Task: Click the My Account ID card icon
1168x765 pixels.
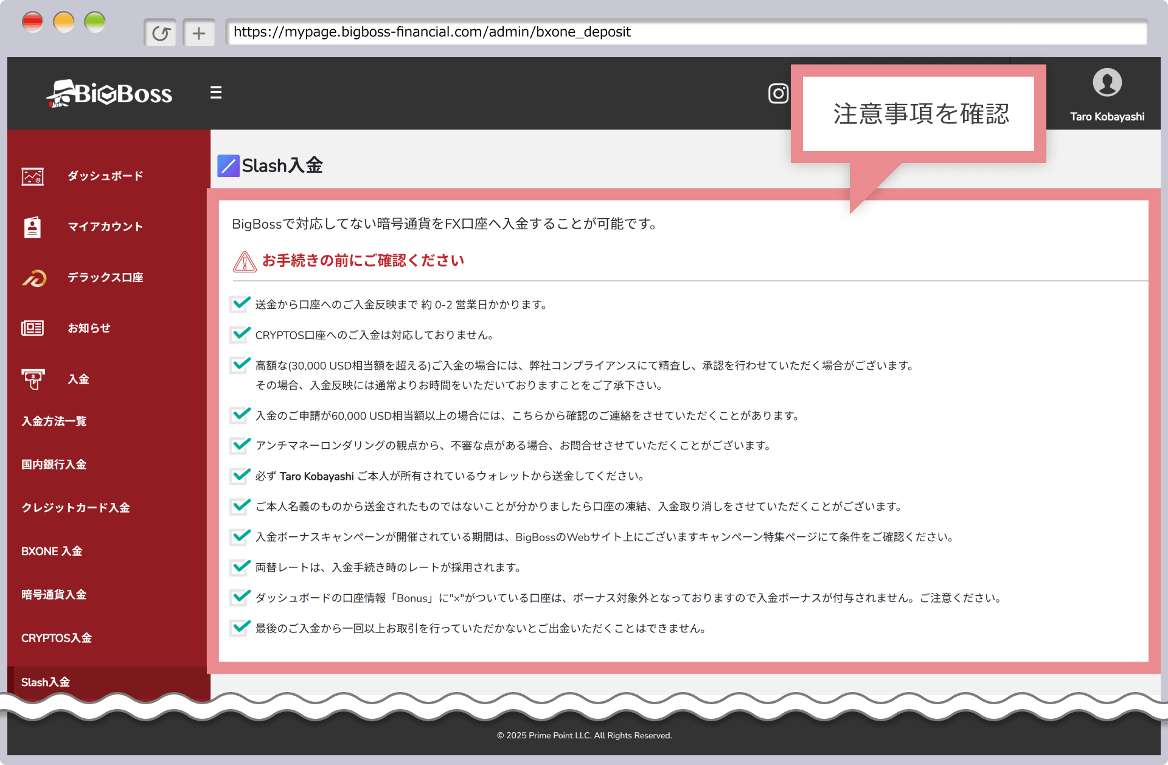Action: tap(32, 227)
